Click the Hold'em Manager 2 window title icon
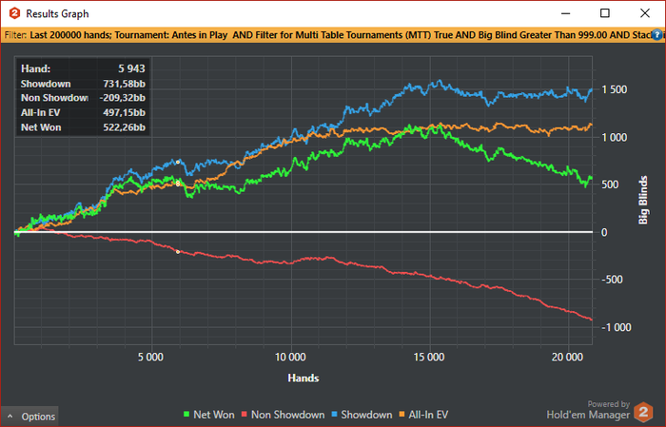 (x=14, y=13)
